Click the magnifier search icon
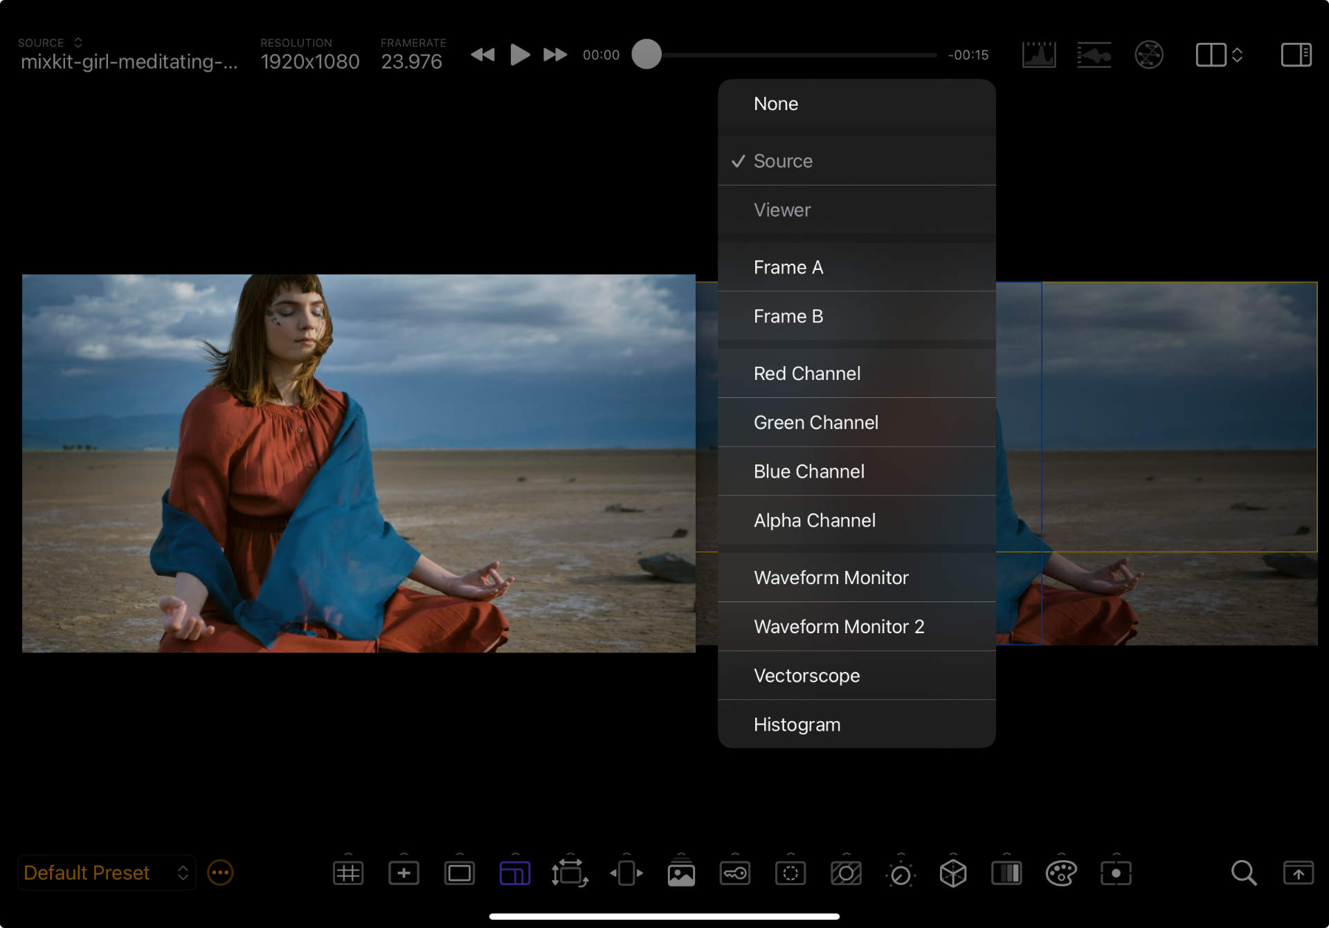The height and width of the screenshot is (928, 1329). (x=1243, y=873)
